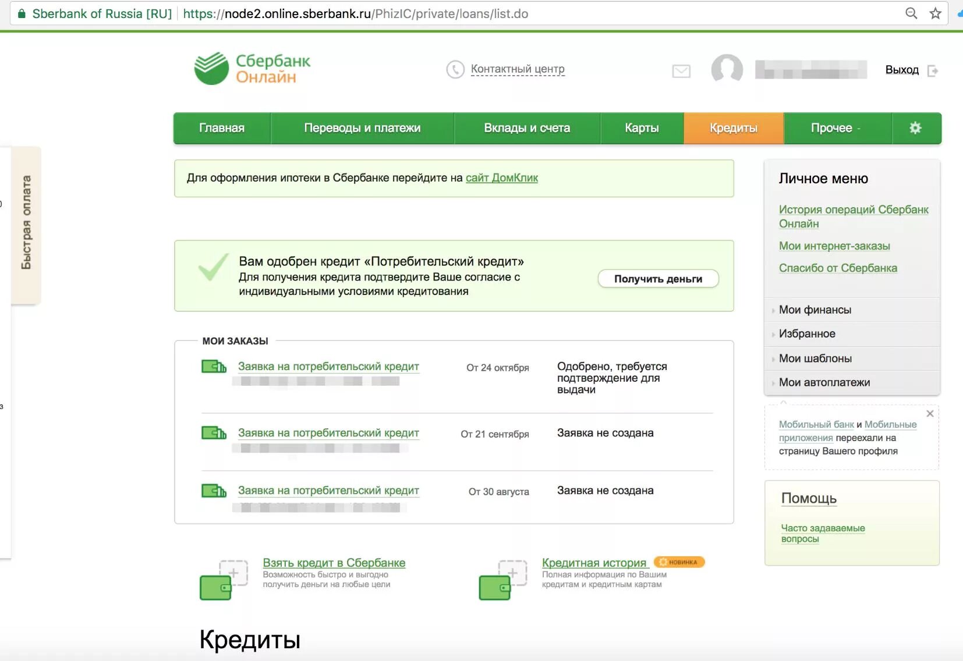963x661 pixels.
Task: Open История операций Сбербанк Онлайн link
Action: (x=854, y=216)
